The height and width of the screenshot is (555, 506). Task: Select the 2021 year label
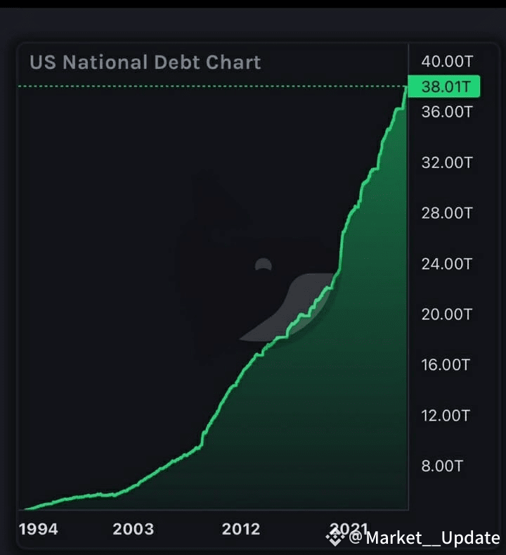349,529
